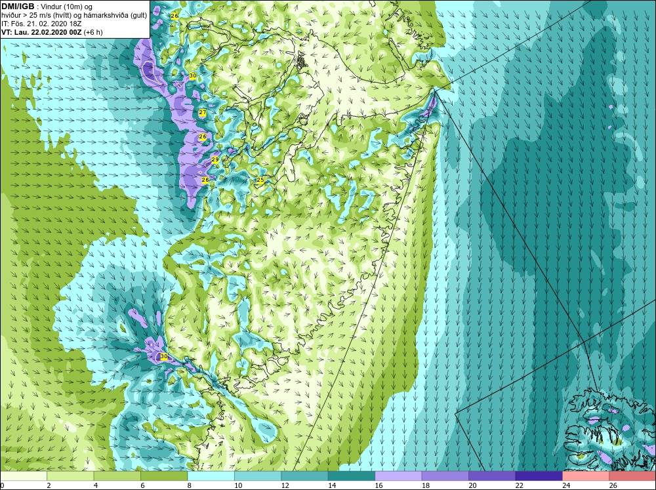Pick the 8–10 m/s light cyan legend swatch

(211, 476)
